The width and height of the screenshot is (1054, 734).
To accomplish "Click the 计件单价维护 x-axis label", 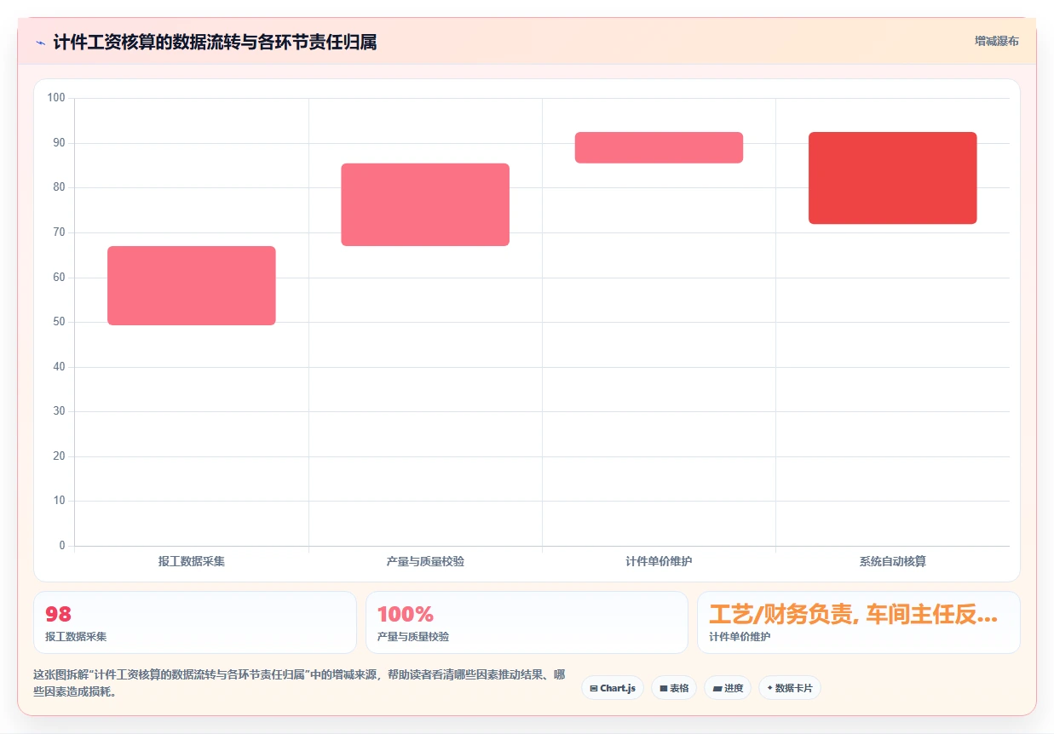I will [x=659, y=562].
